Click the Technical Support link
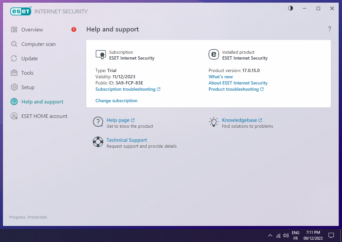Image resolution: width=342 pixels, height=242 pixels. click(127, 140)
